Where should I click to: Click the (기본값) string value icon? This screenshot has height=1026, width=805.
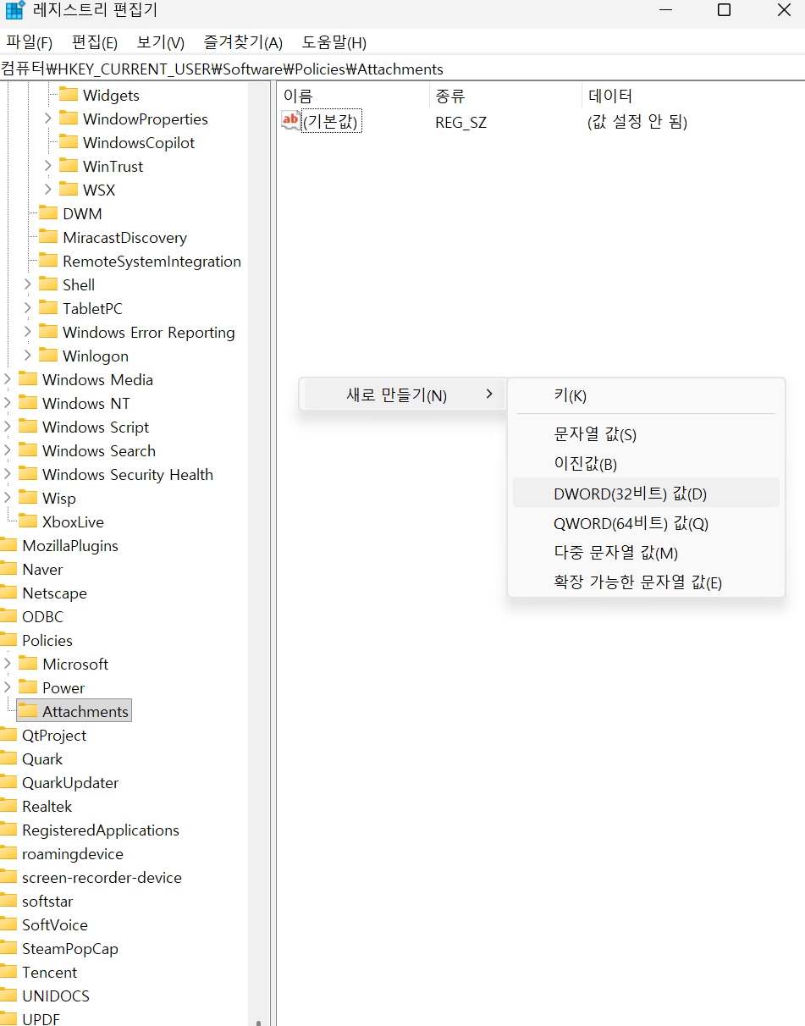click(x=290, y=121)
